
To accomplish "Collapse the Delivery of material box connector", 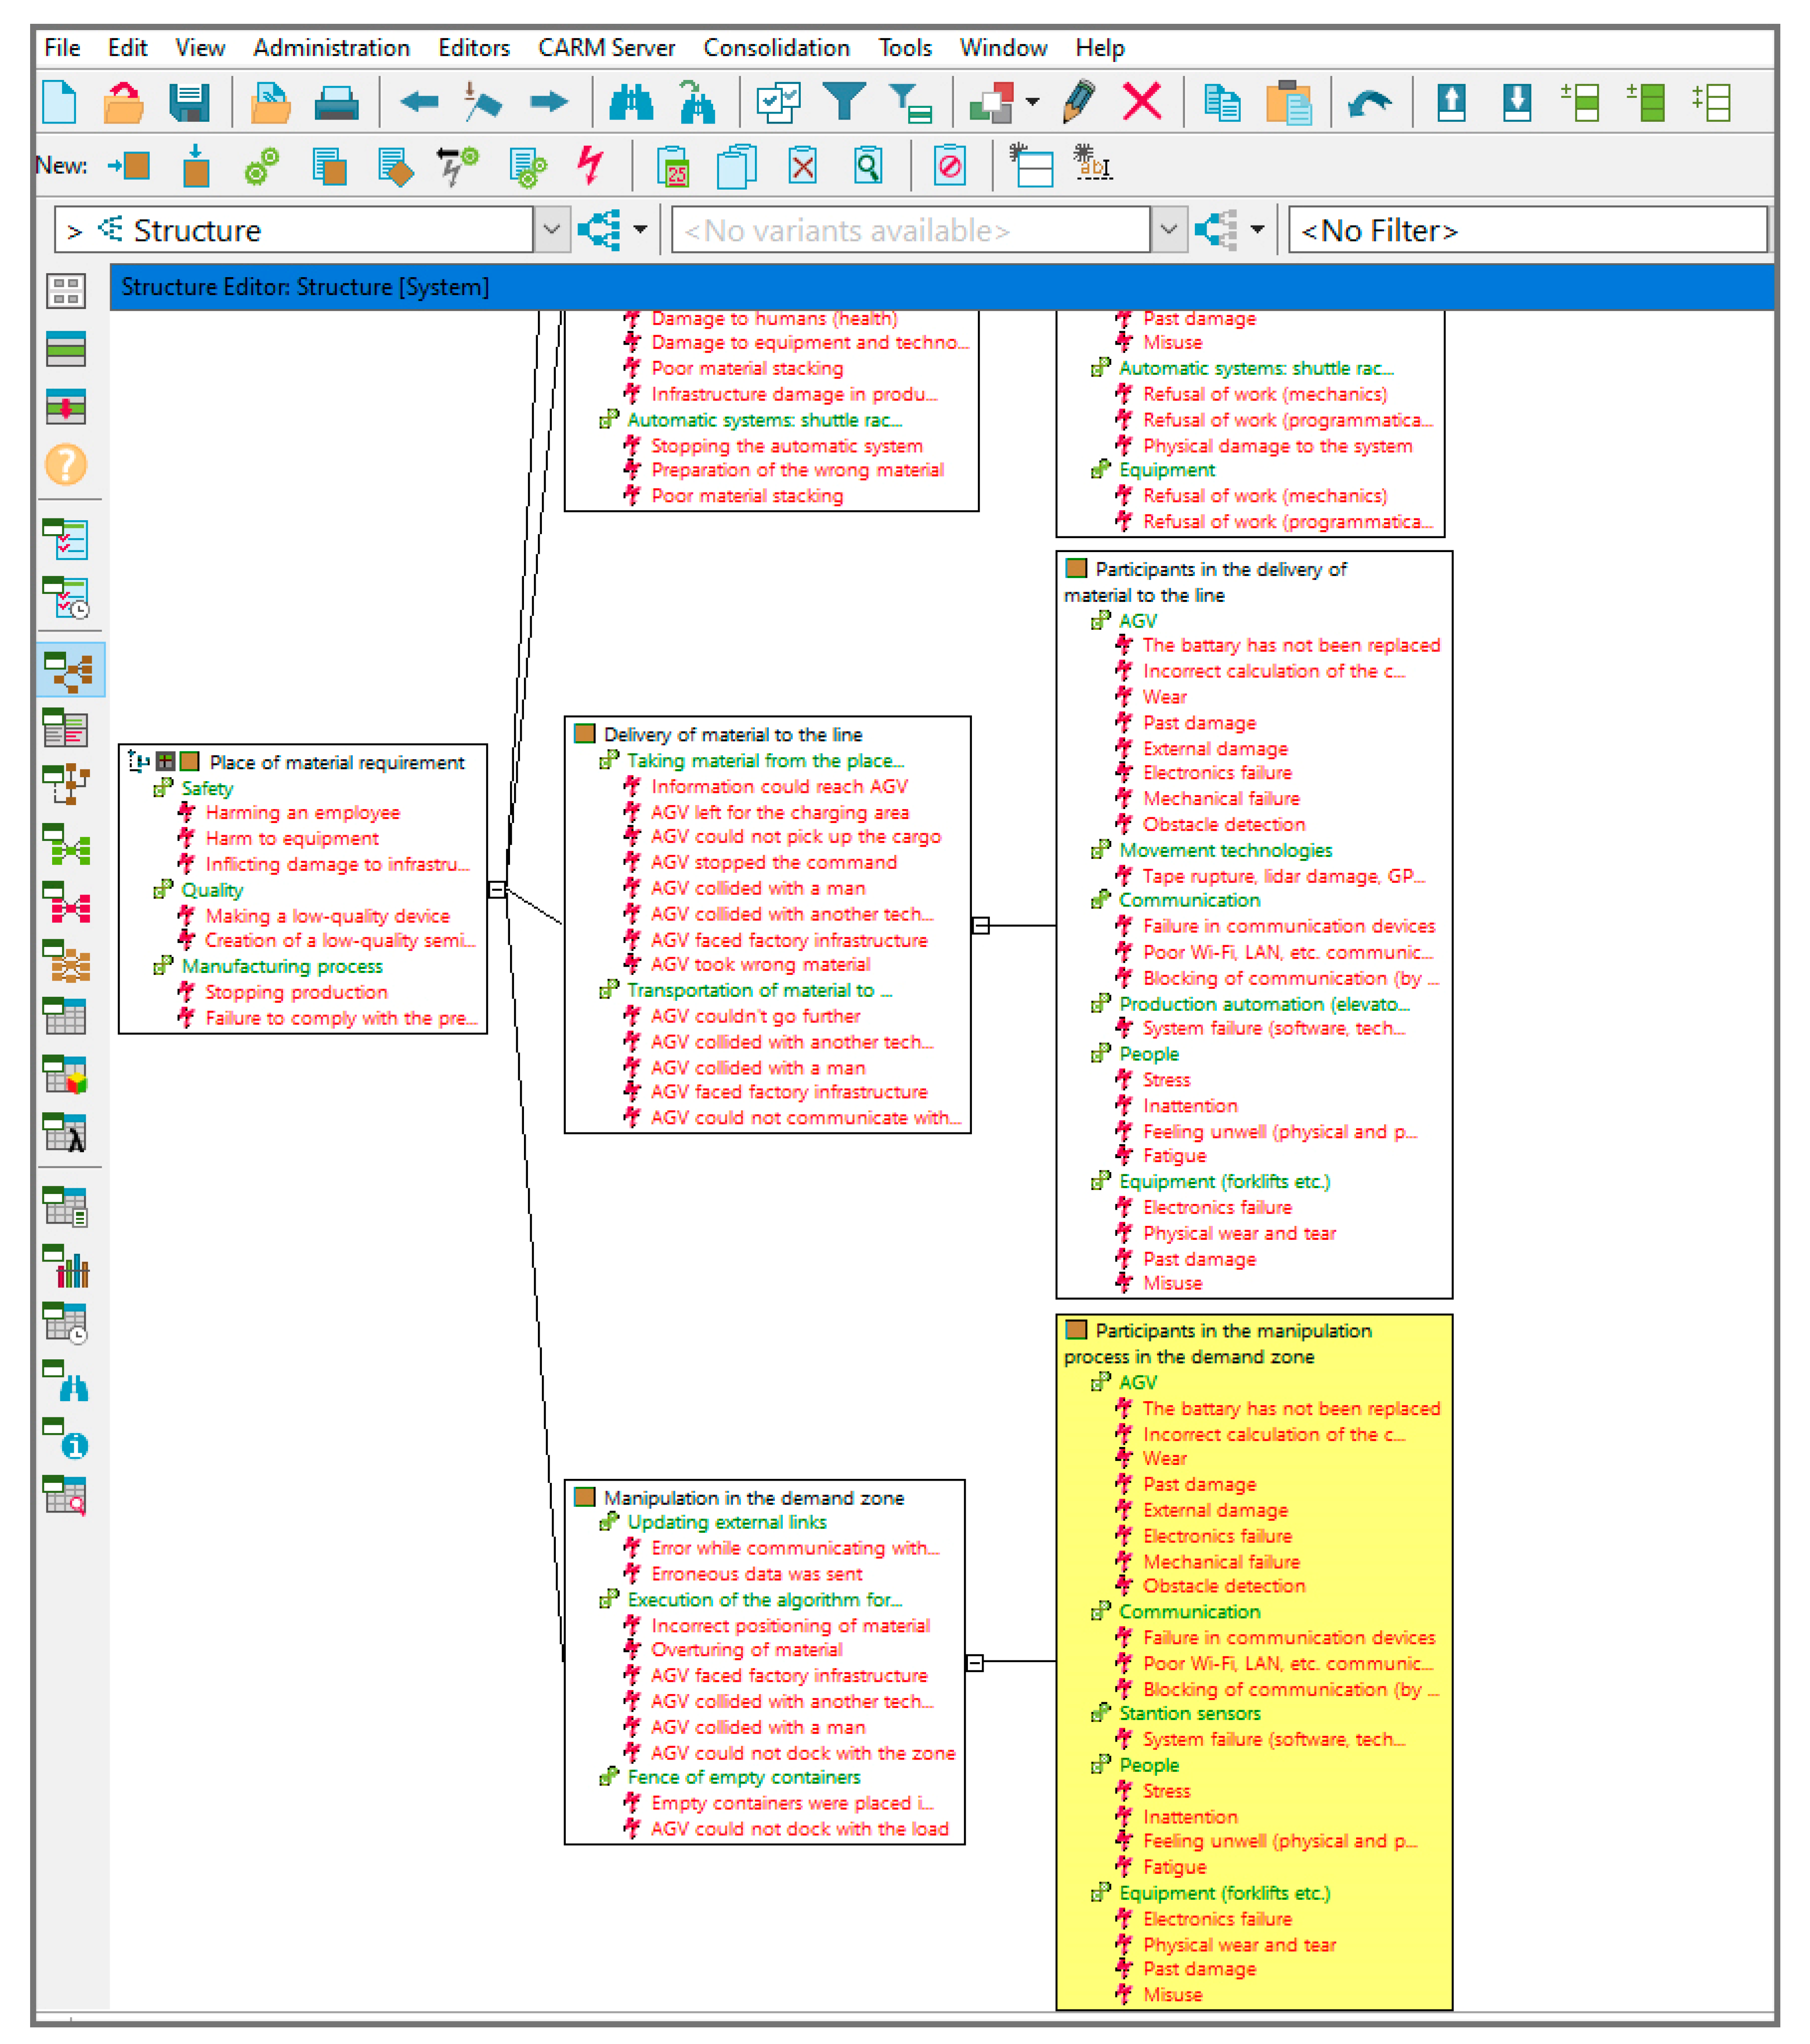I will click(x=981, y=925).
